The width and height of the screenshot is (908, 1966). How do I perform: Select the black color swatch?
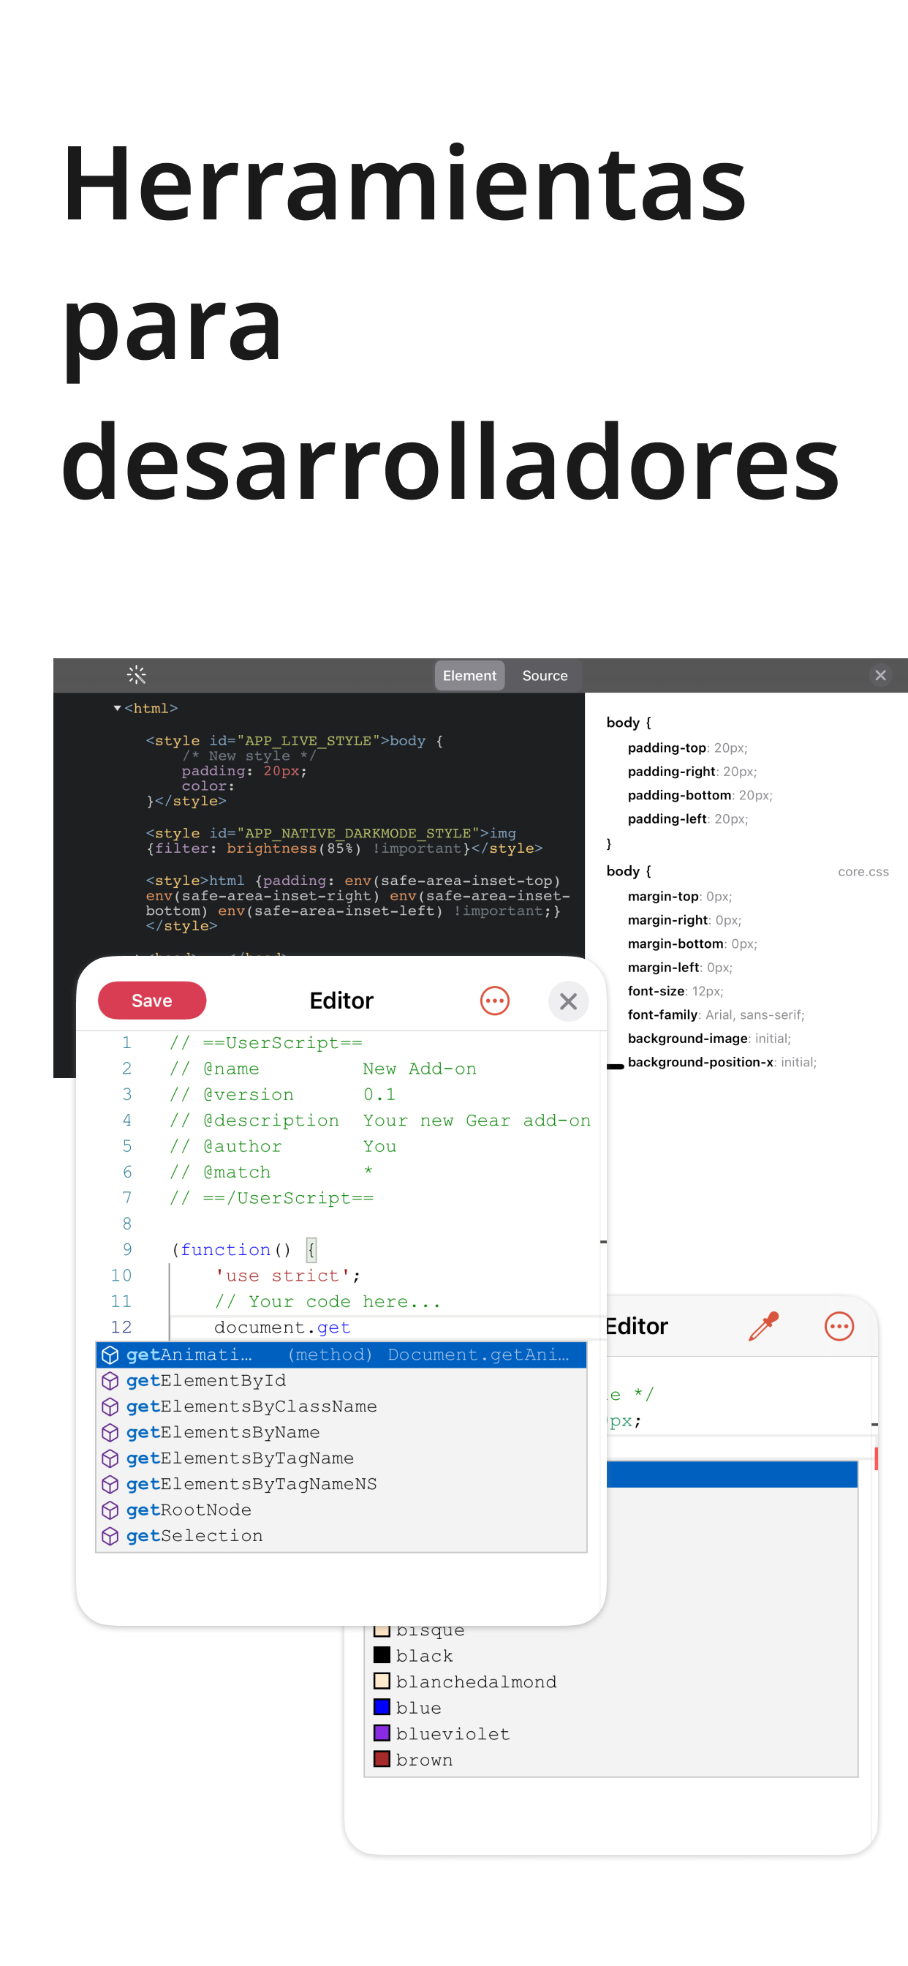pos(382,1654)
